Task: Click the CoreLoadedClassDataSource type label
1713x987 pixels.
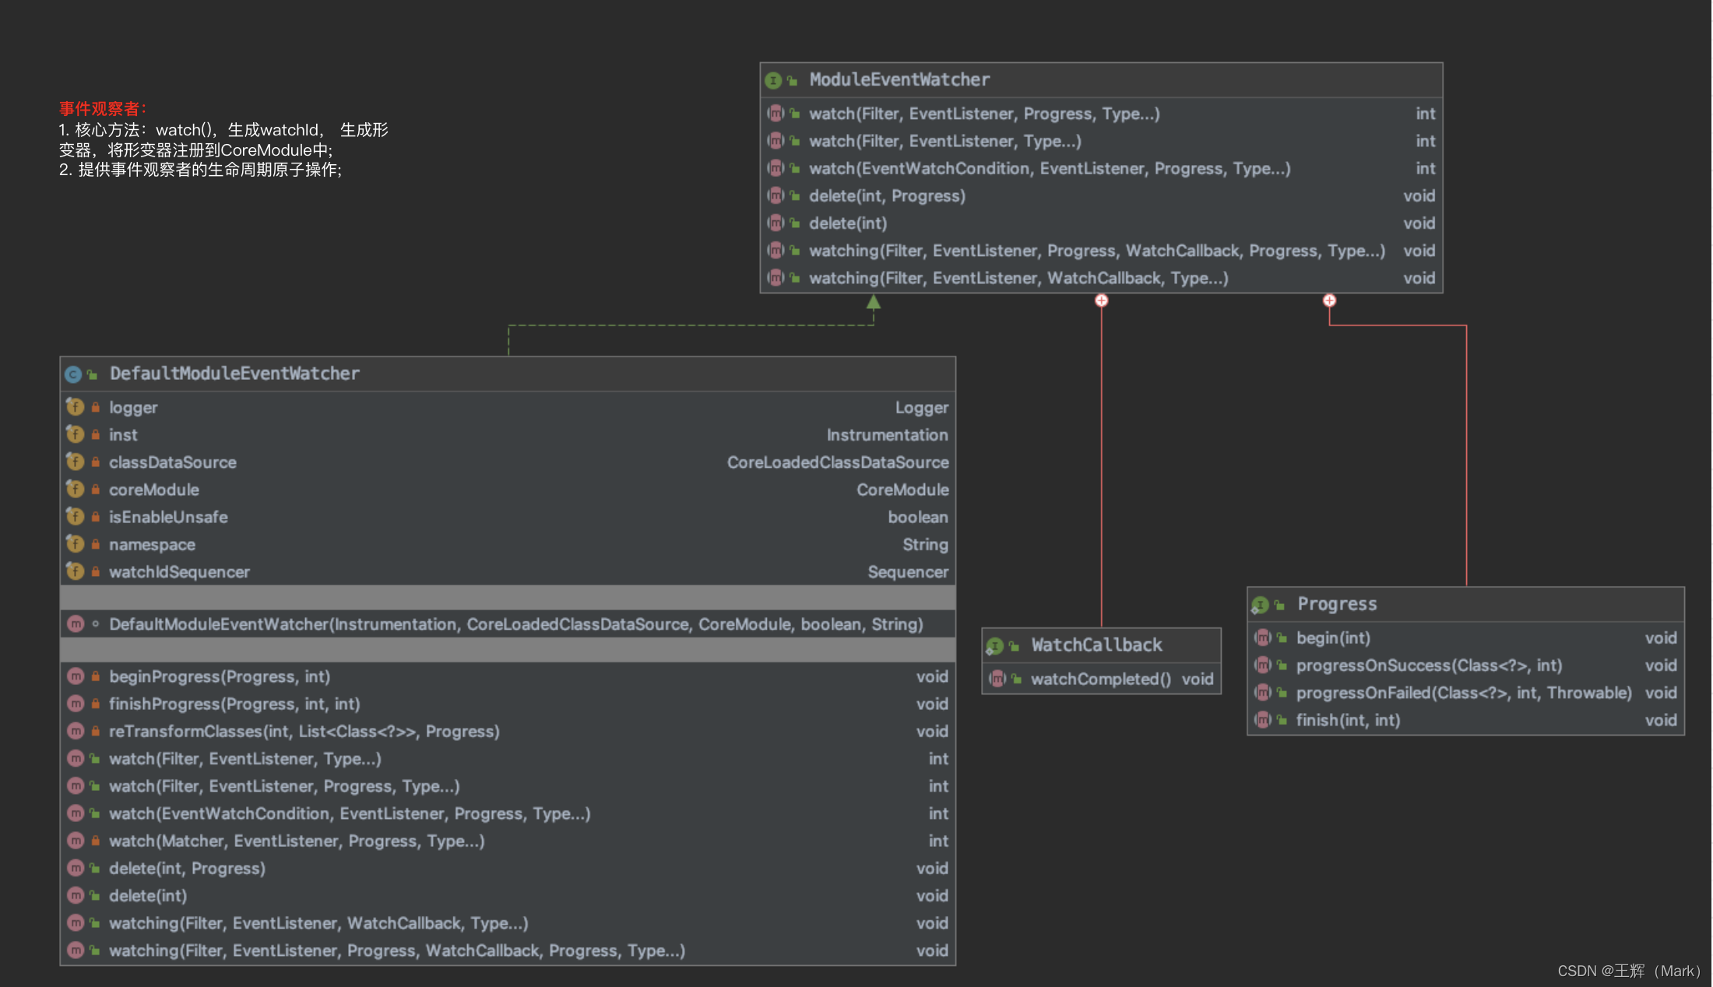Action: pyautogui.click(x=838, y=462)
